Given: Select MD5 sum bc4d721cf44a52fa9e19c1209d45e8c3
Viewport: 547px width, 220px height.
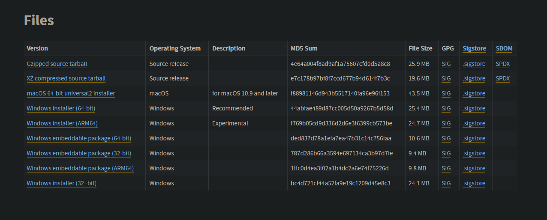Looking at the screenshot, I should pos(341,183).
